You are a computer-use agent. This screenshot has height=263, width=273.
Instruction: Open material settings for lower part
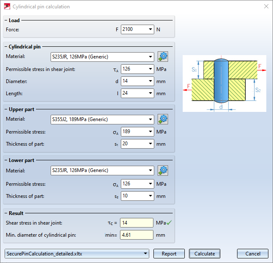[163, 170]
